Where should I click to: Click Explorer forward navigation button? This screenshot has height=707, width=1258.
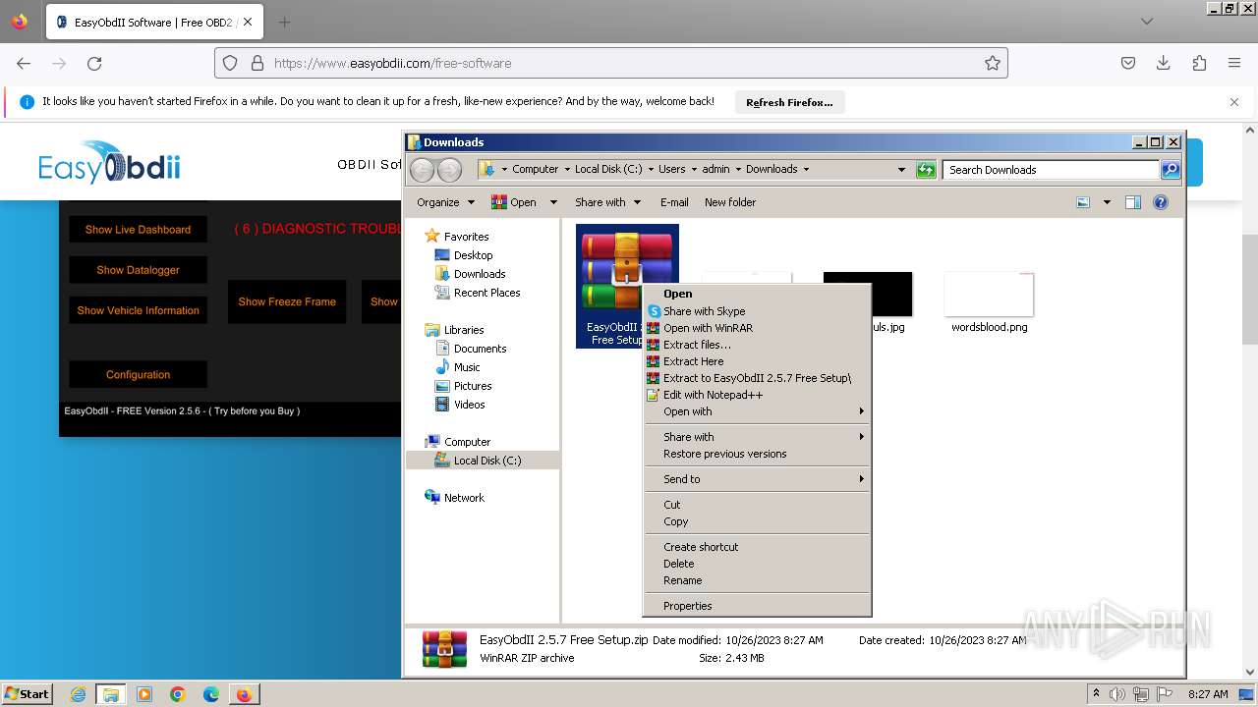click(449, 170)
